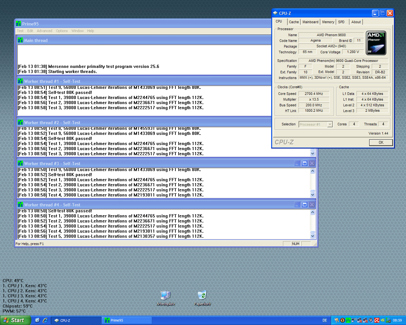This screenshot has height=325, width=406.
Task: Click the HT Link 1800.2 MHz value
Action: [314, 110]
